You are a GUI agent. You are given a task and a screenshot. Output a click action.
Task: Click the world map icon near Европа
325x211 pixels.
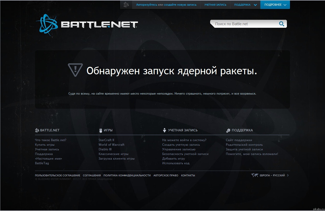(255, 175)
